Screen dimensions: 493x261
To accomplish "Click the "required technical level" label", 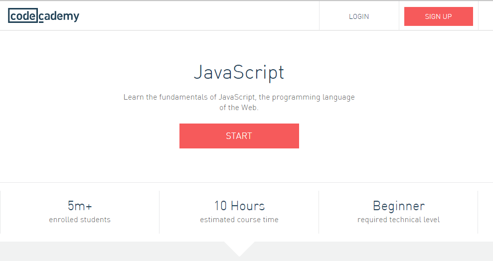I will (398, 220).
